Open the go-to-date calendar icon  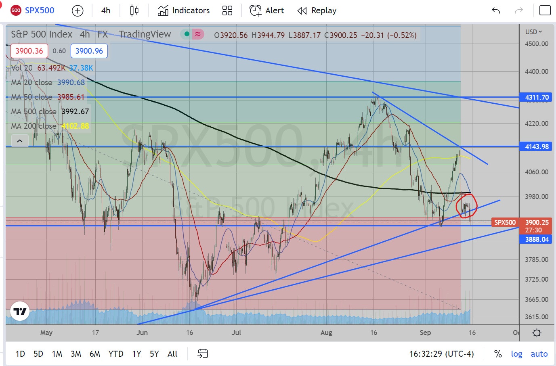pyautogui.click(x=203, y=354)
